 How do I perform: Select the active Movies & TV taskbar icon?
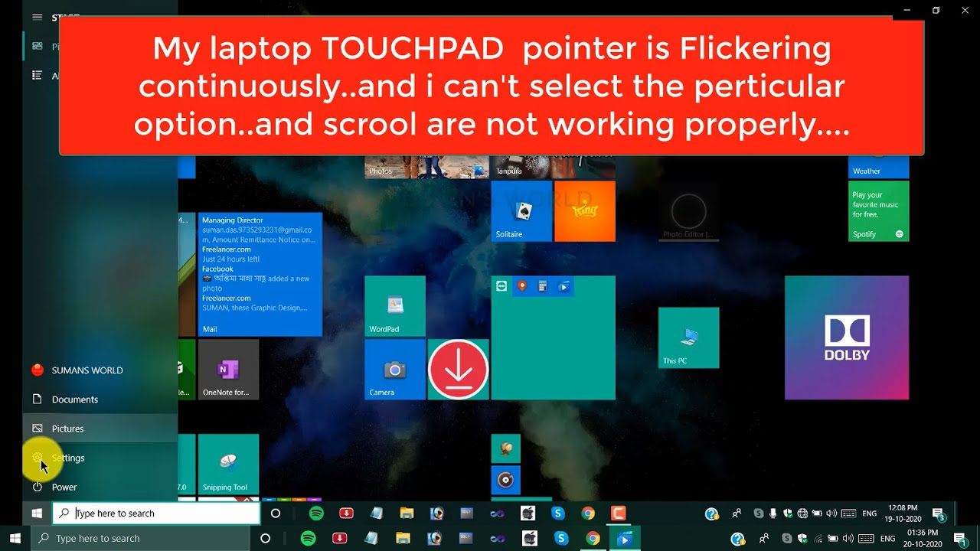624,539
